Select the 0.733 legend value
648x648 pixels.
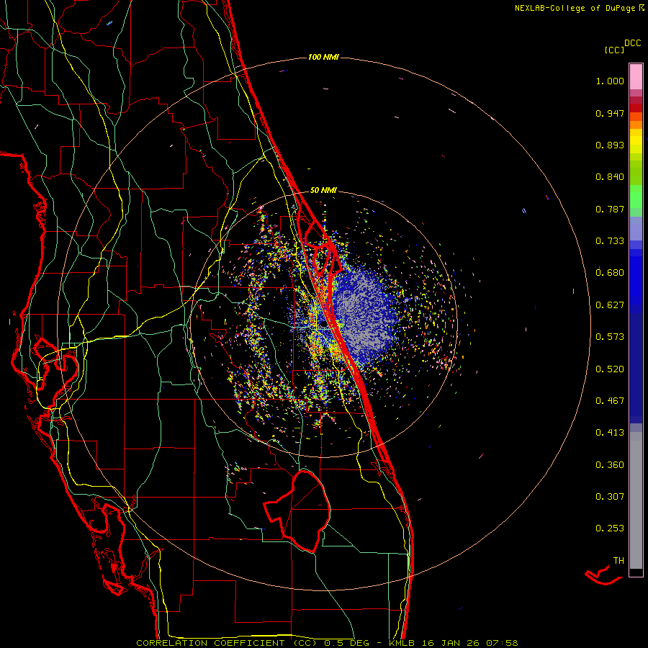[x=610, y=241]
